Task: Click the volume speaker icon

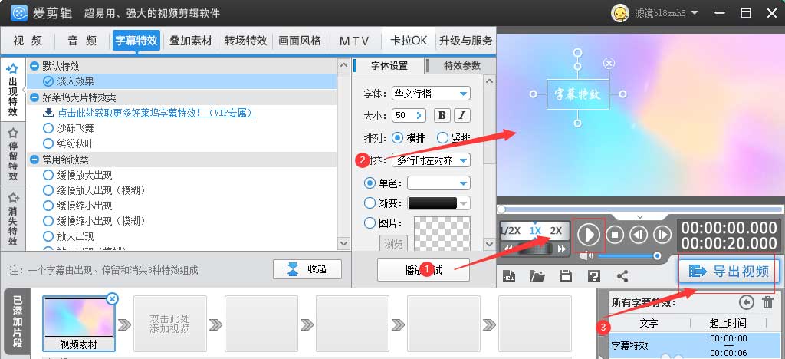Action: [x=586, y=256]
